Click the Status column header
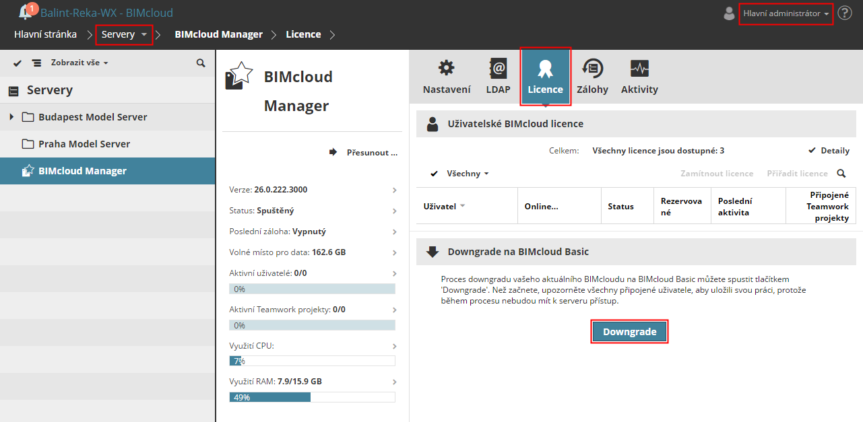The height and width of the screenshot is (422, 863). (627, 206)
